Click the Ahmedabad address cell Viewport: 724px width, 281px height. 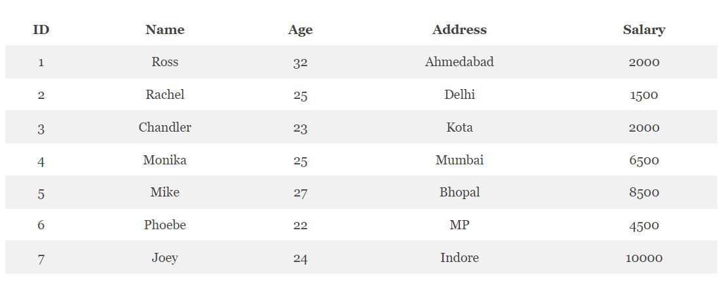[x=459, y=62]
